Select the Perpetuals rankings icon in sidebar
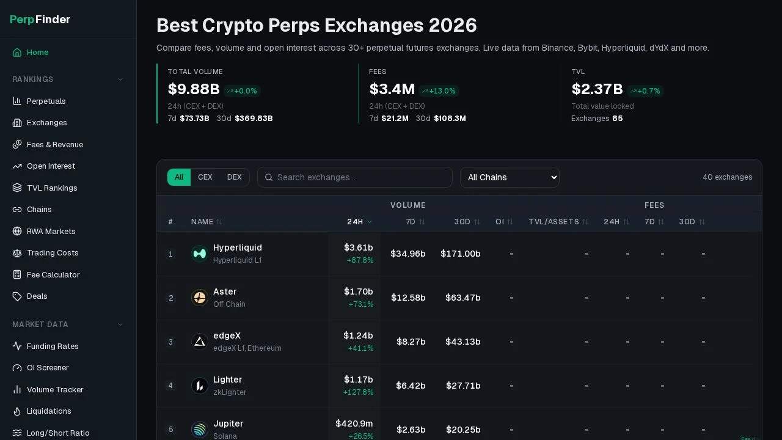Screen dimensions: 782x440 tap(18, 101)
